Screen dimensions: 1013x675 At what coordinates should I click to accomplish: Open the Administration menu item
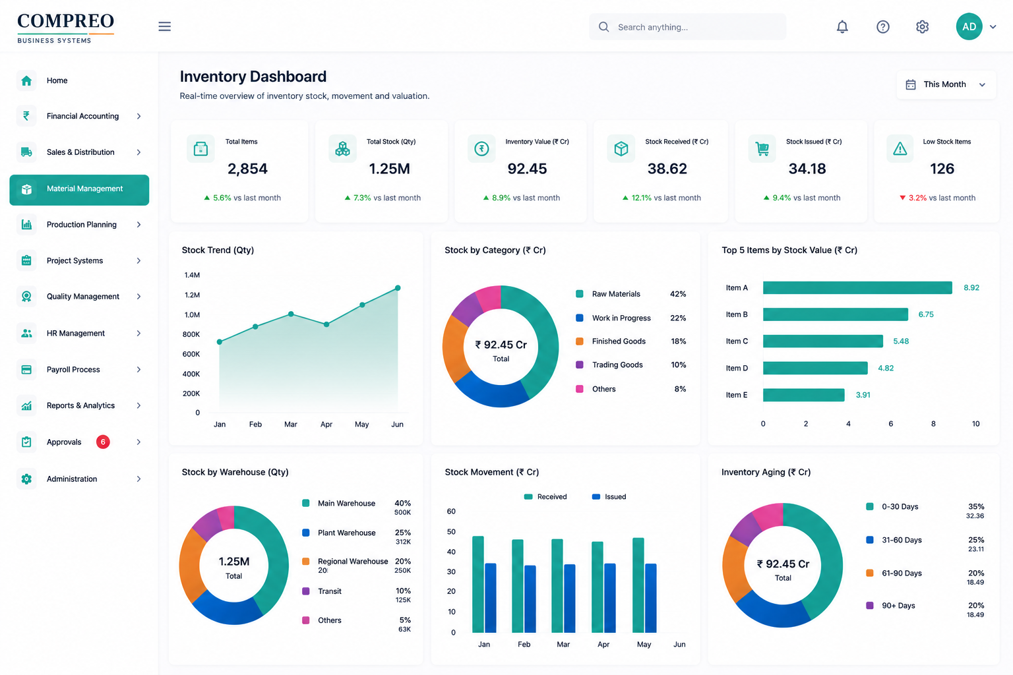pos(79,479)
